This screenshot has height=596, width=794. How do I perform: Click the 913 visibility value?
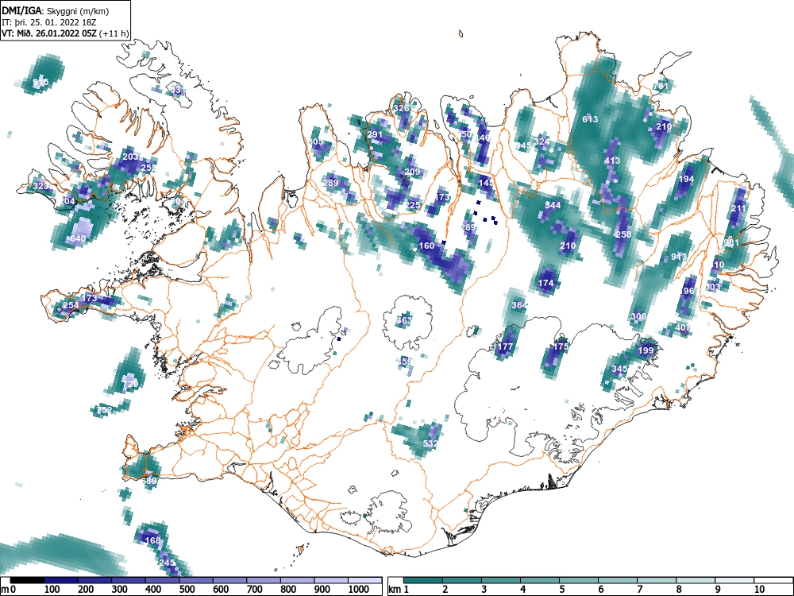[679, 257]
